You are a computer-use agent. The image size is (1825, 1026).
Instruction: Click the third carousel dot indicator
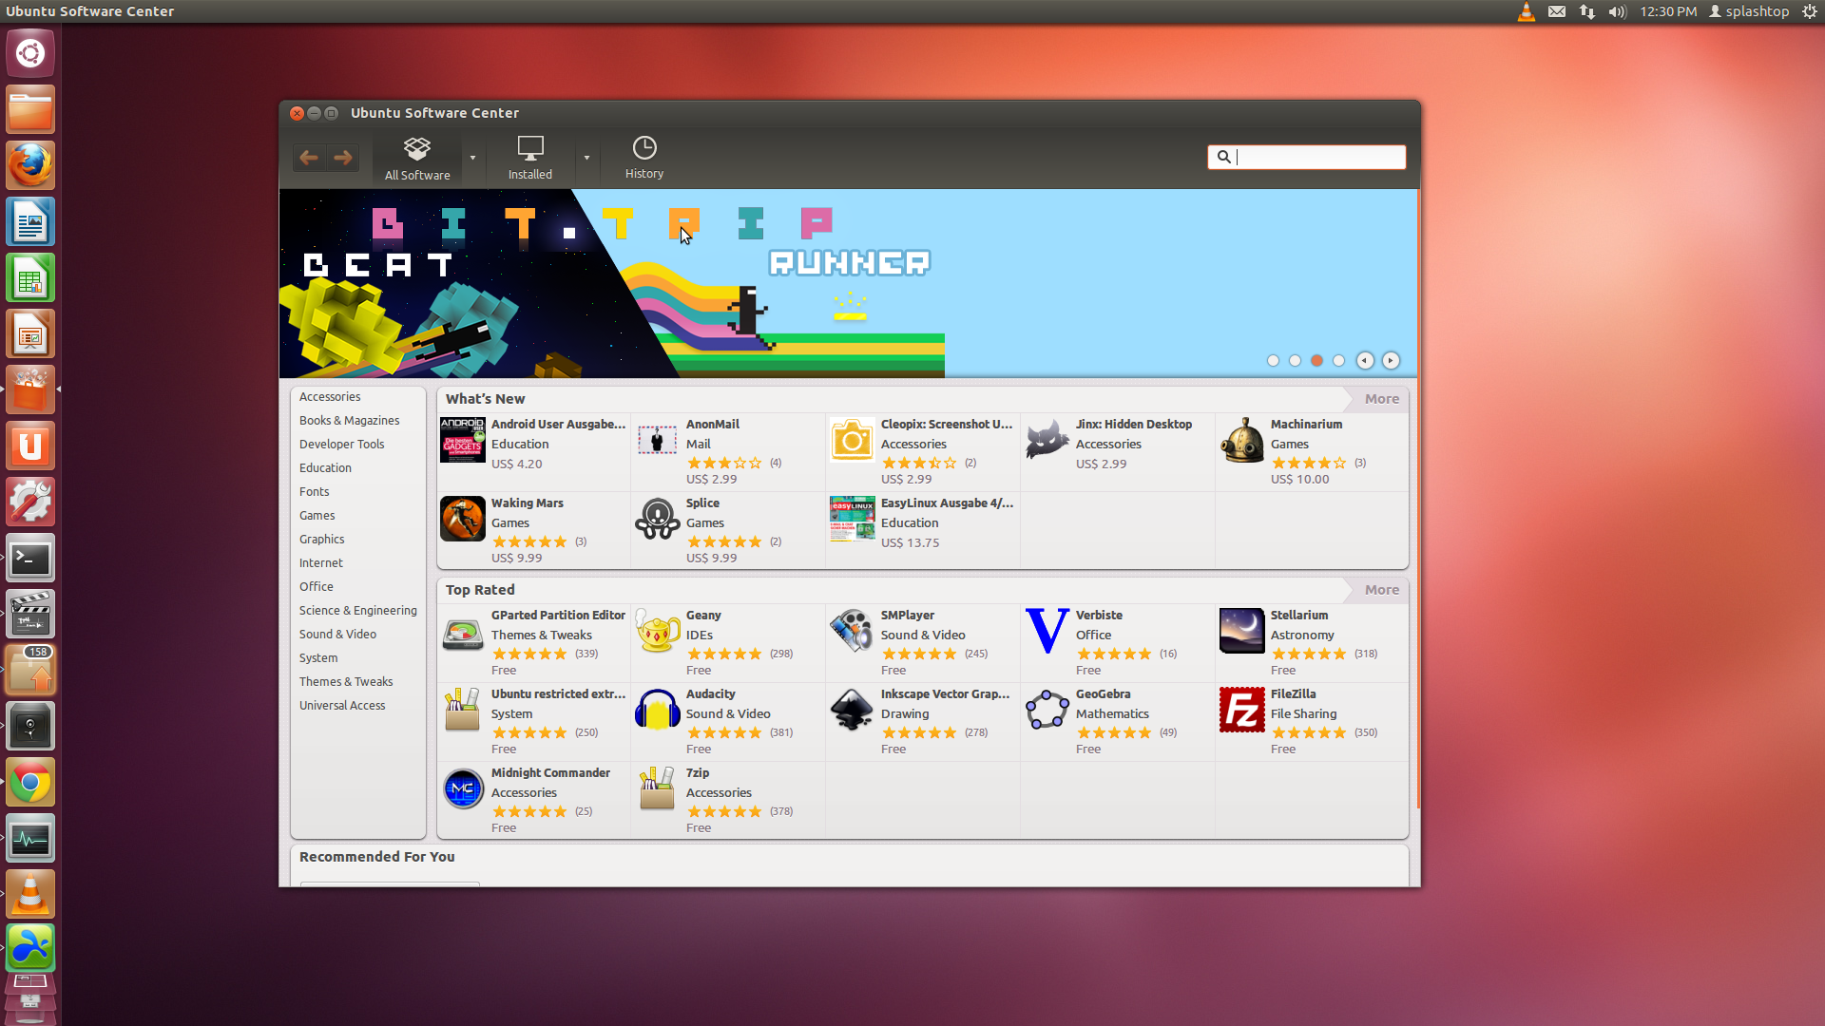(1316, 361)
